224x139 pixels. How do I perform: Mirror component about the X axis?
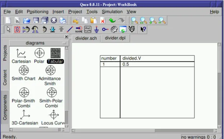pyautogui.click(x=26, y=30)
